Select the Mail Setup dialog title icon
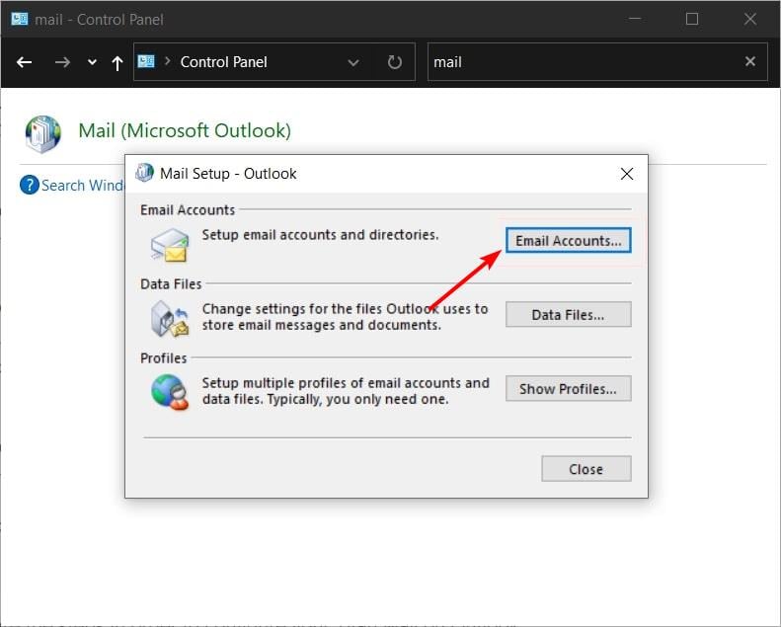 coord(144,173)
